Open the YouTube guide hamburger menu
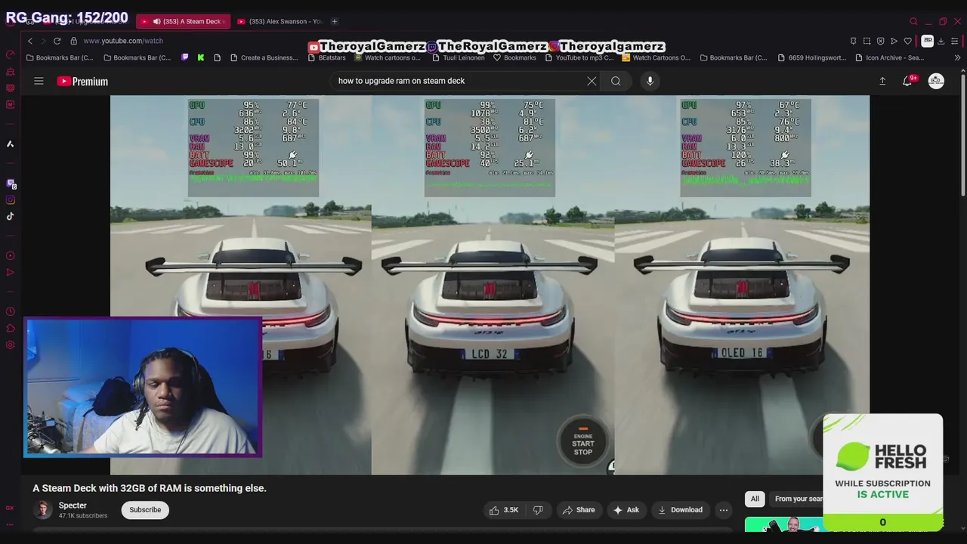 click(39, 81)
